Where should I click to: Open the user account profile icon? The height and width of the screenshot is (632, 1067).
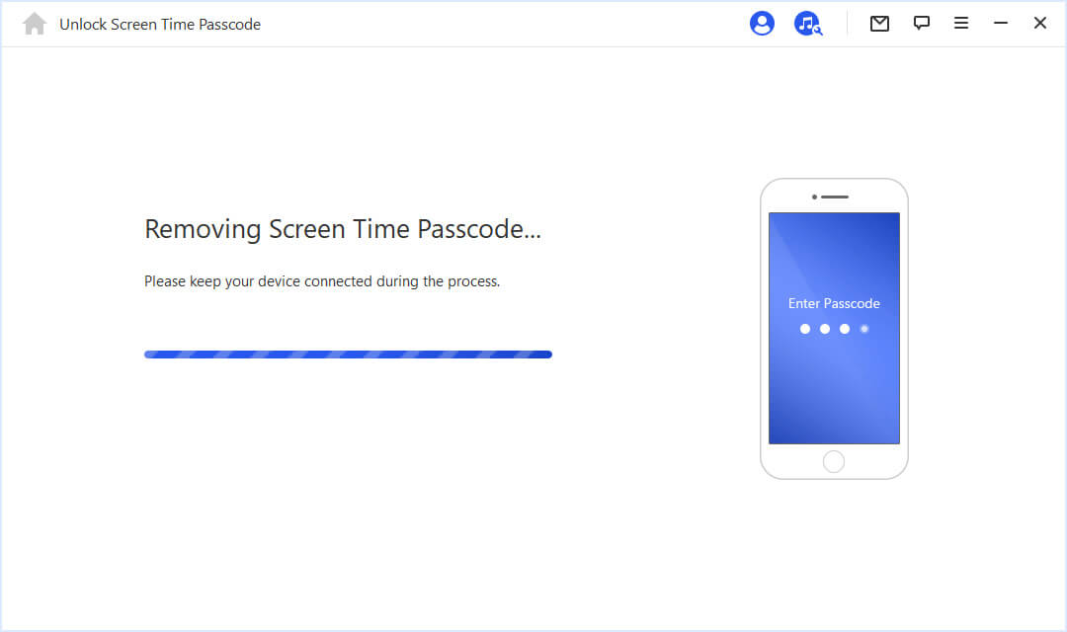762,23
